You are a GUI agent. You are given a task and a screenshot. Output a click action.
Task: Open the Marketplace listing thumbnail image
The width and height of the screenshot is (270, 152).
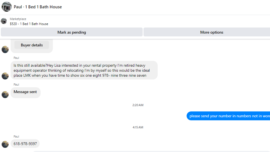tap(4, 21)
